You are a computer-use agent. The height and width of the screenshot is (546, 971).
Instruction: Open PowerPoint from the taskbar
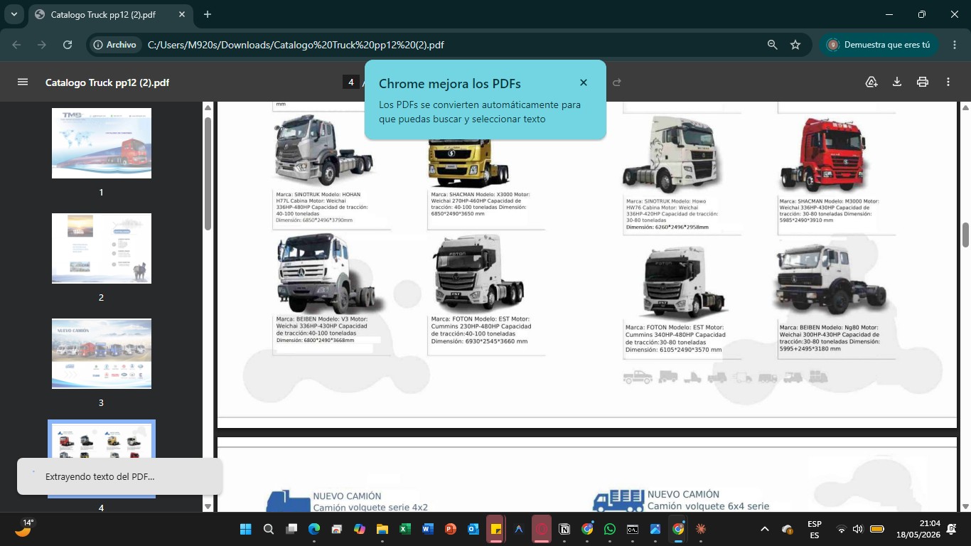[x=451, y=529]
